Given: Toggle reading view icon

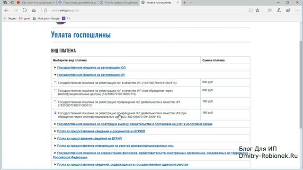Looking at the screenshot, I should click(250, 10).
